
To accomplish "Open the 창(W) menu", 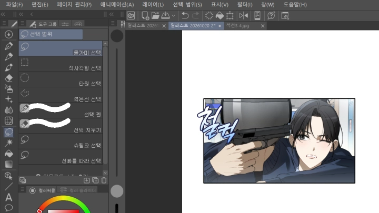I will (x=268, y=5).
